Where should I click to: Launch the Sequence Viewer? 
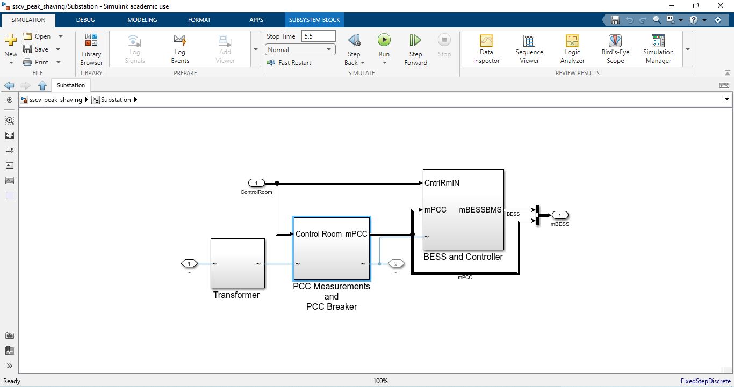tap(529, 48)
